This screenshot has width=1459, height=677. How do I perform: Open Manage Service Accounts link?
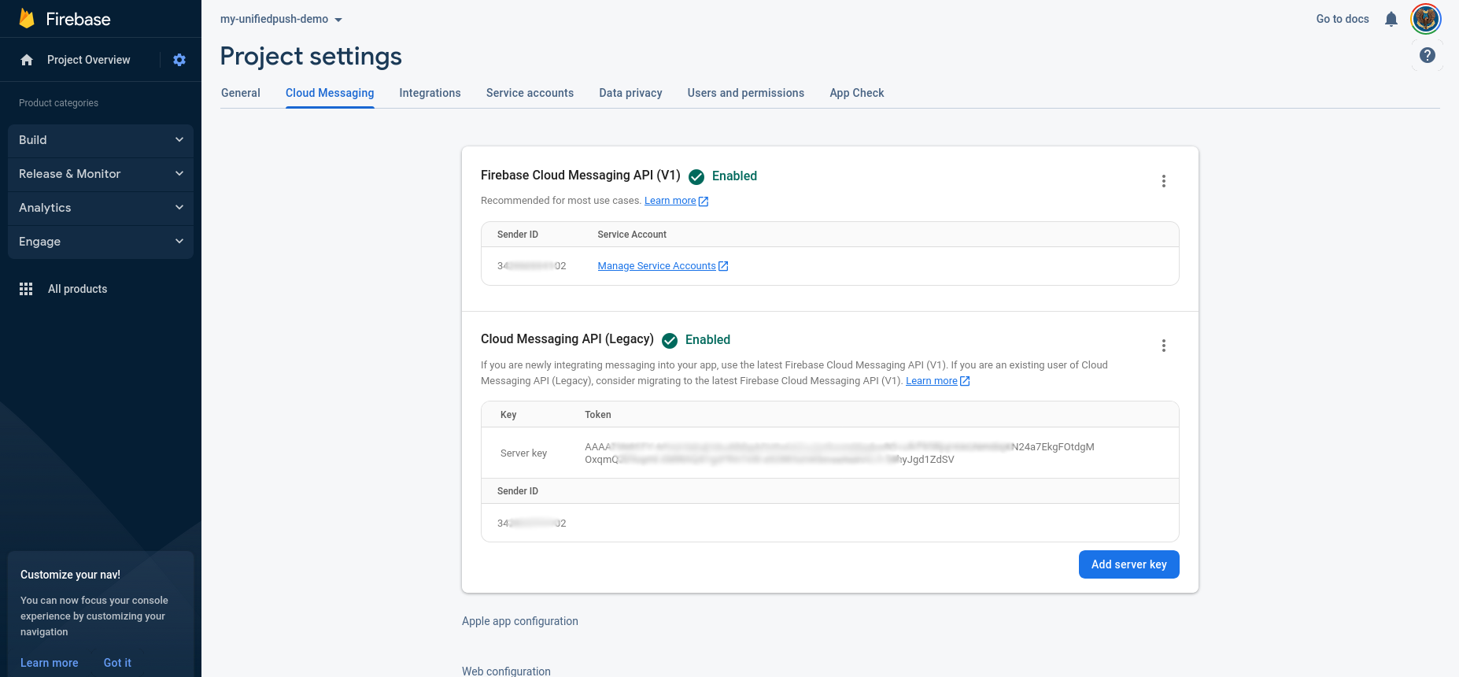tap(656, 266)
